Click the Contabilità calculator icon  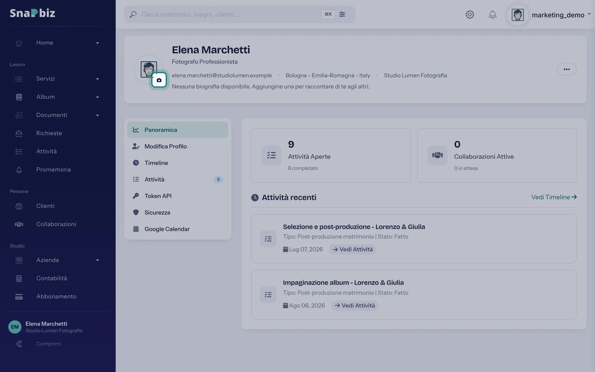click(19, 279)
